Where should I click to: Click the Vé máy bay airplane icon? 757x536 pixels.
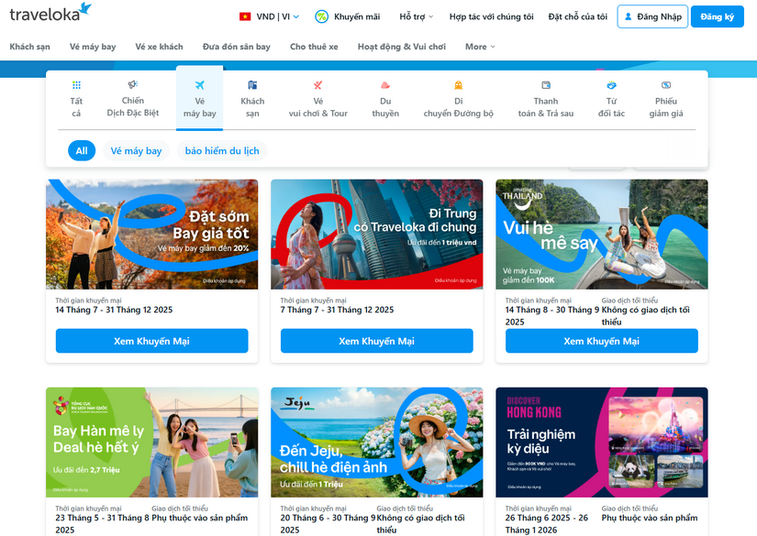tap(199, 85)
